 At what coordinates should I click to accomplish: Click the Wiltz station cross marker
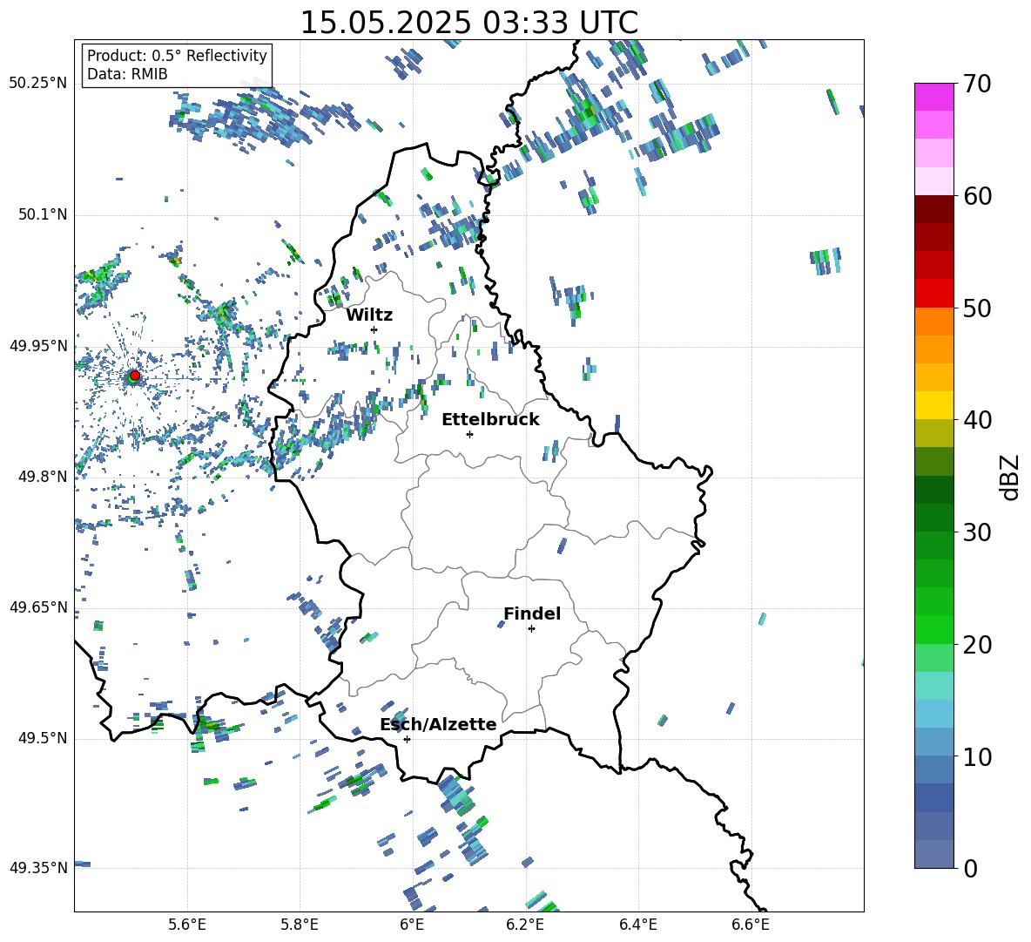click(x=374, y=329)
